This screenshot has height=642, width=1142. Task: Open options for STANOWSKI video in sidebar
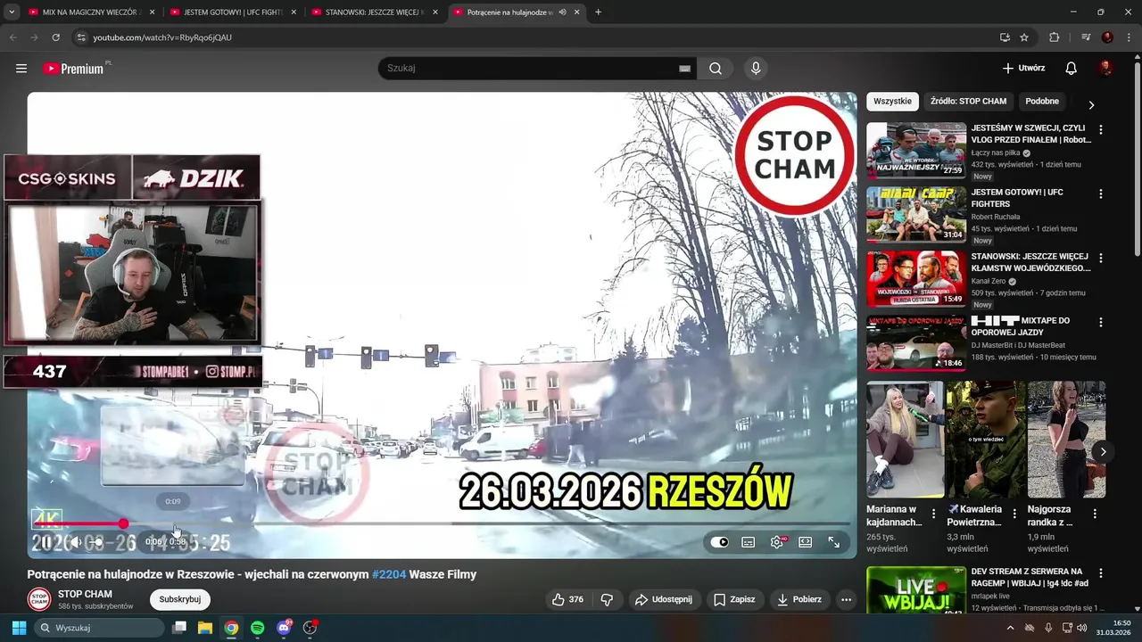[x=1100, y=258]
